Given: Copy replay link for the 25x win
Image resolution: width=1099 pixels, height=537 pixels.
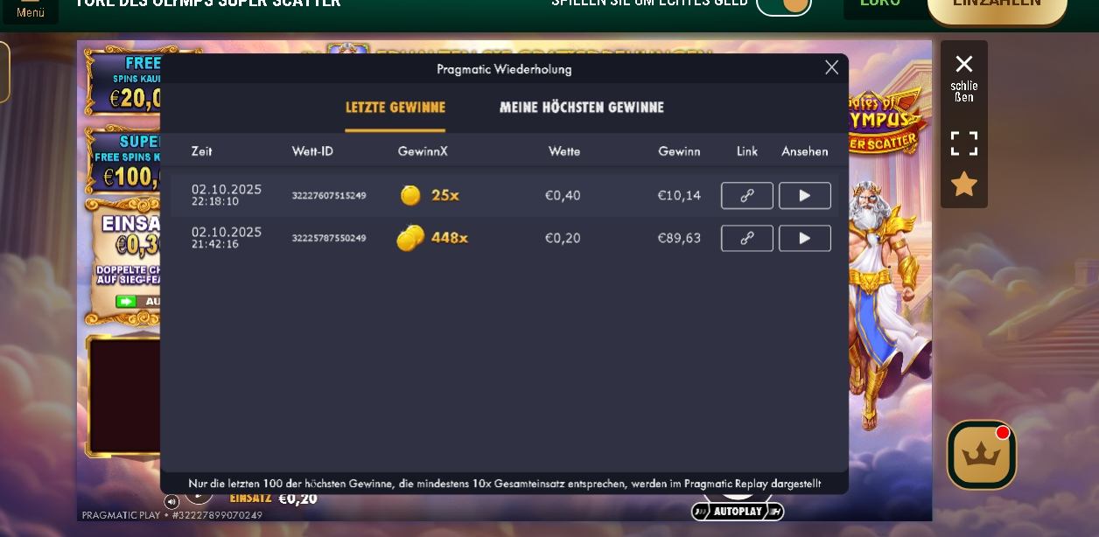Looking at the screenshot, I should (x=746, y=196).
